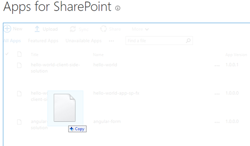The image size is (250, 146).
Task: Open ellipsis menu for angular-form
Action: tap(217, 122)
